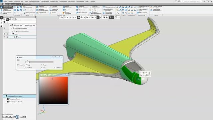Collapse the Системы координат tree node
Viewport: 213px width, 120px height.
tap(12, 28)
